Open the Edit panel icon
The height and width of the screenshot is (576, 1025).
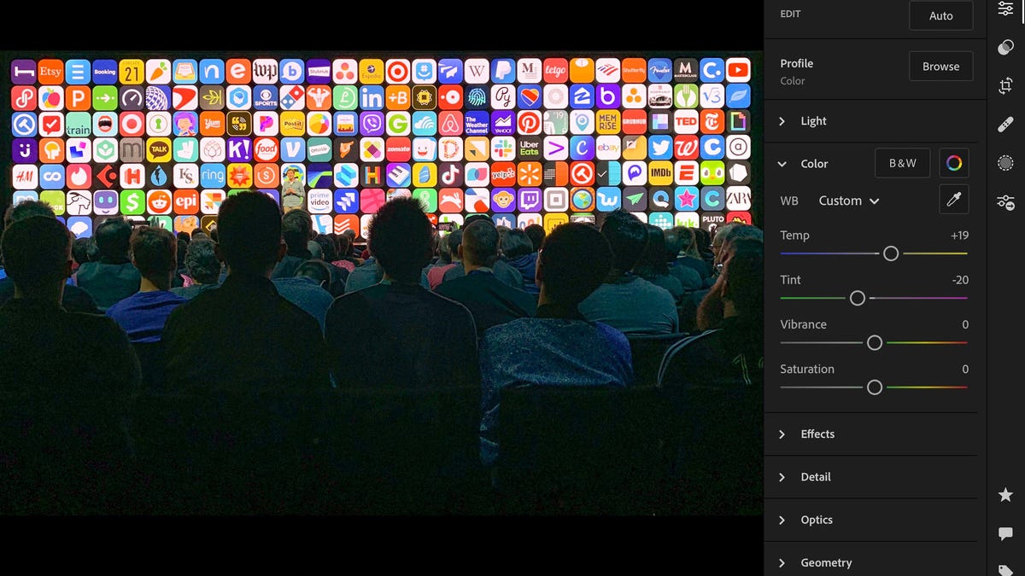pos(1005,9)
